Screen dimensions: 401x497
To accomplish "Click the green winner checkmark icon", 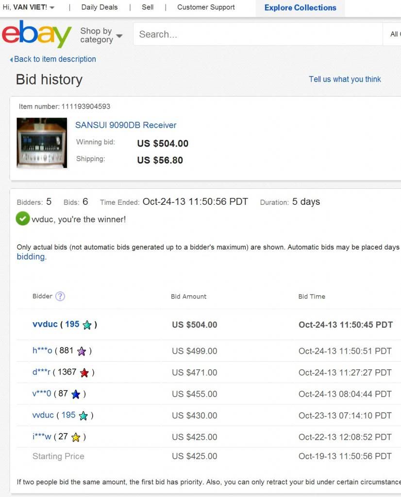I will tap(23, 219).
